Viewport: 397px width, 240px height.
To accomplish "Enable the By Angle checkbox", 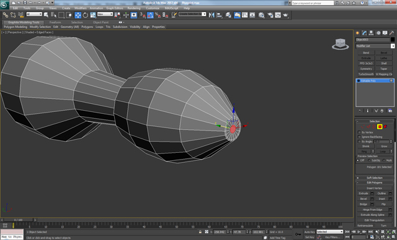I will pyautogui.click(x=359, y=141).
